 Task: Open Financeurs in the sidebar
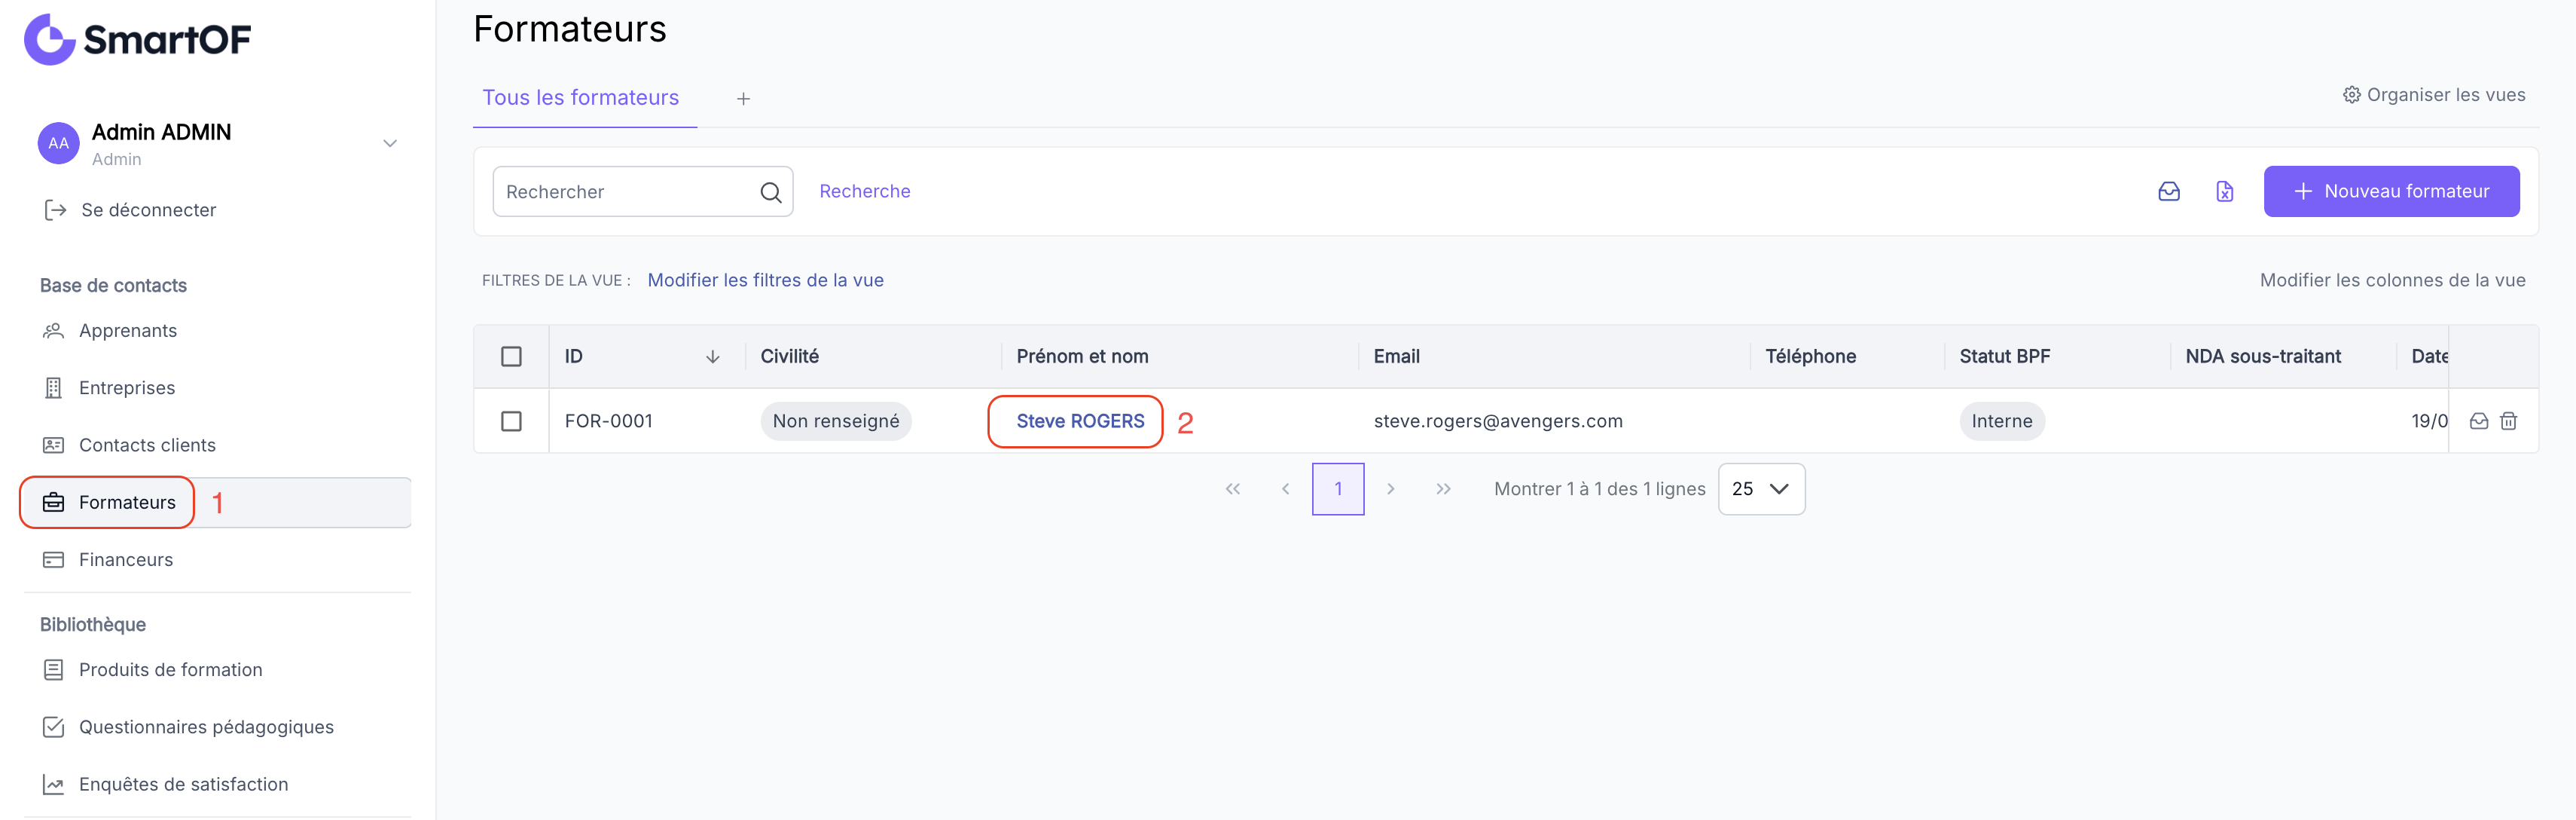click(126, 560)
